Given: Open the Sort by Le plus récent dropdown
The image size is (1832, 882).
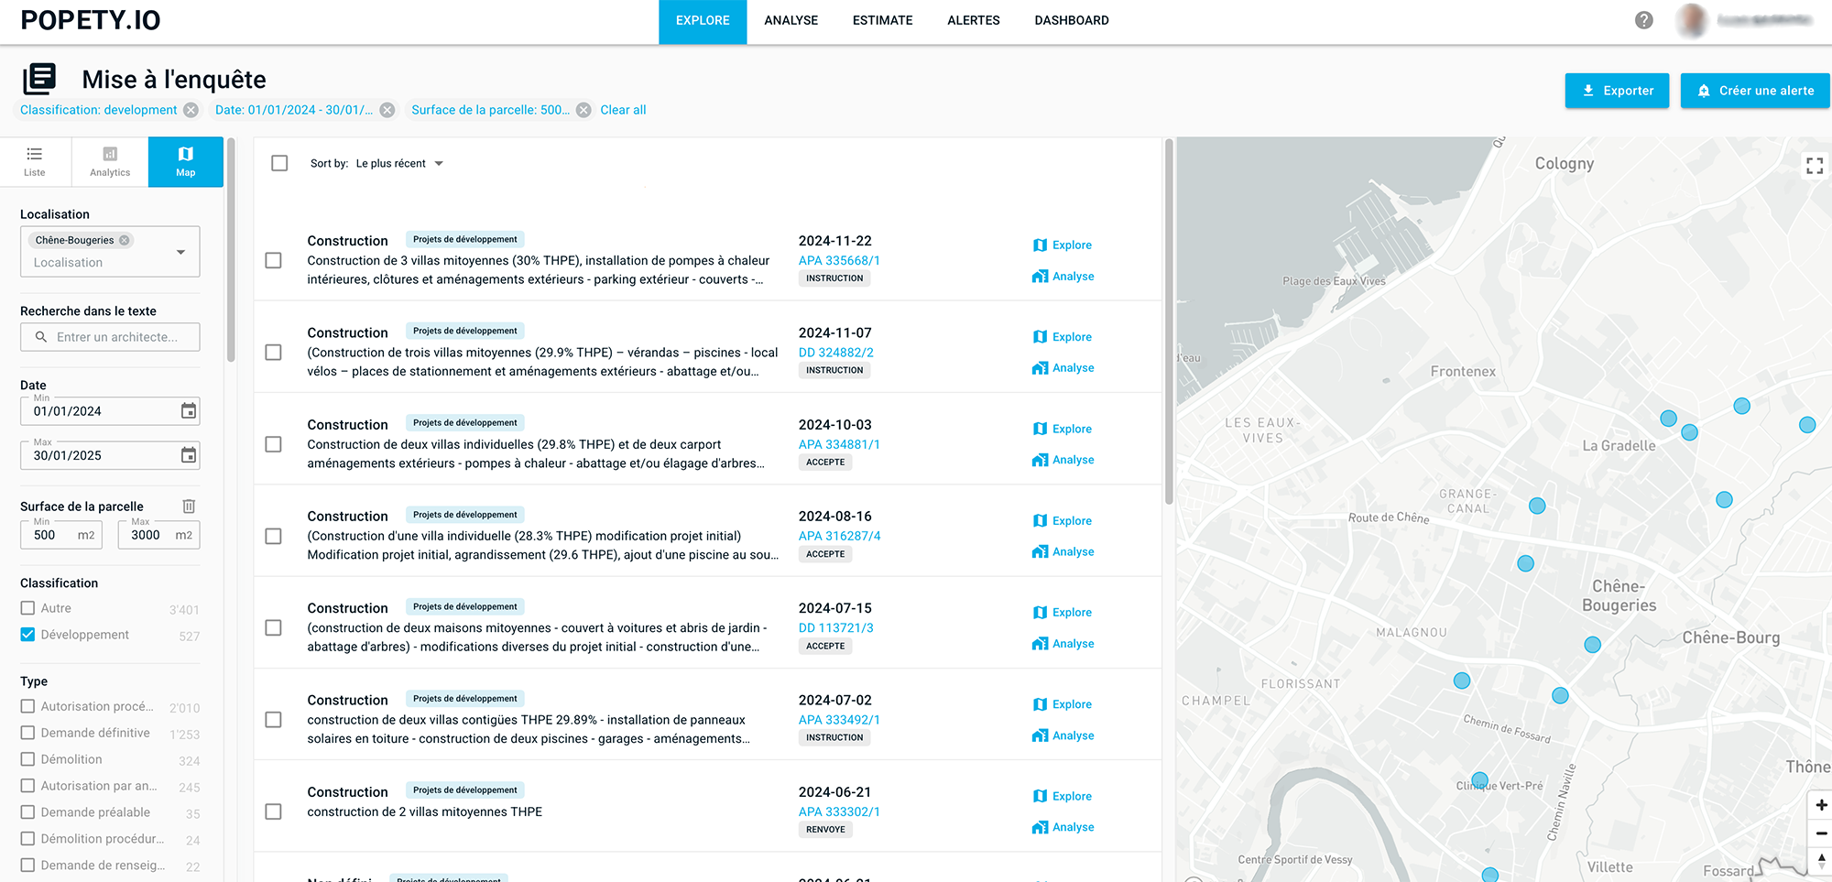Looking at the screenshot, I should coord(399,164).
